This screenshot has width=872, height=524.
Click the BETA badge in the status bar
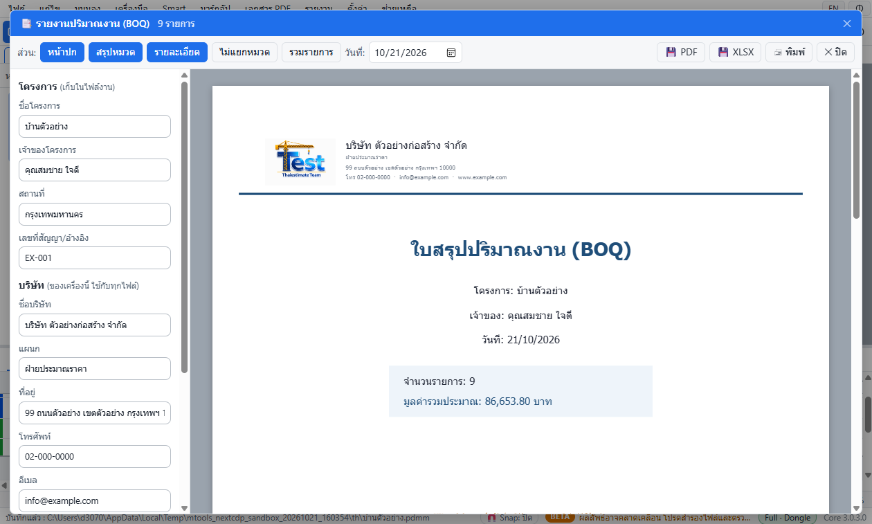pos(561,518)
